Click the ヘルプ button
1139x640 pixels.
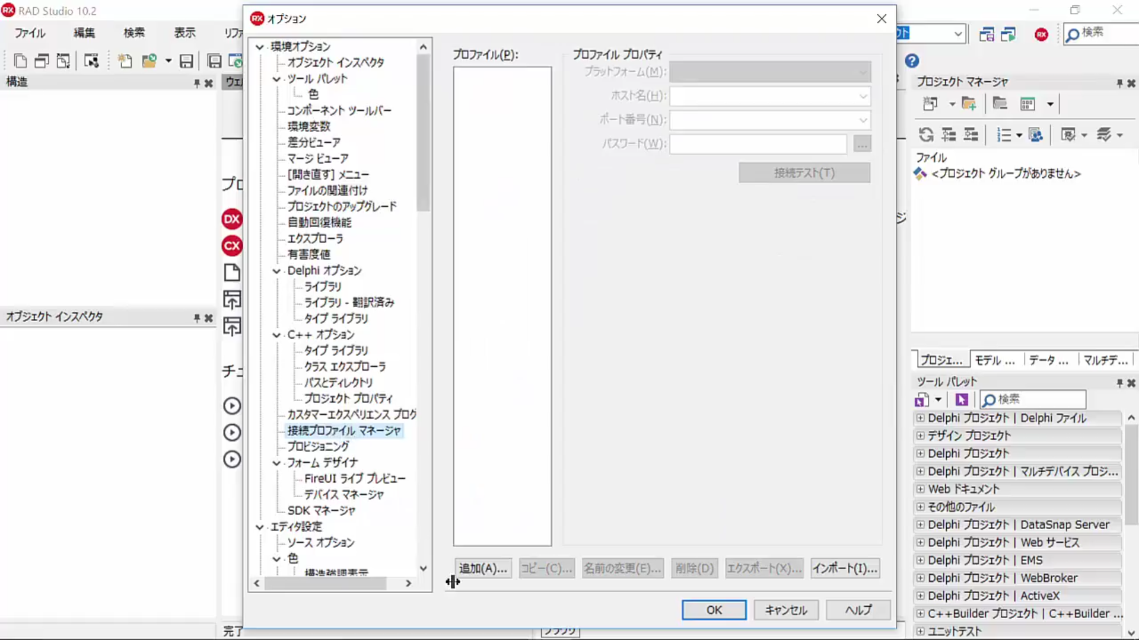click(858, 610)
